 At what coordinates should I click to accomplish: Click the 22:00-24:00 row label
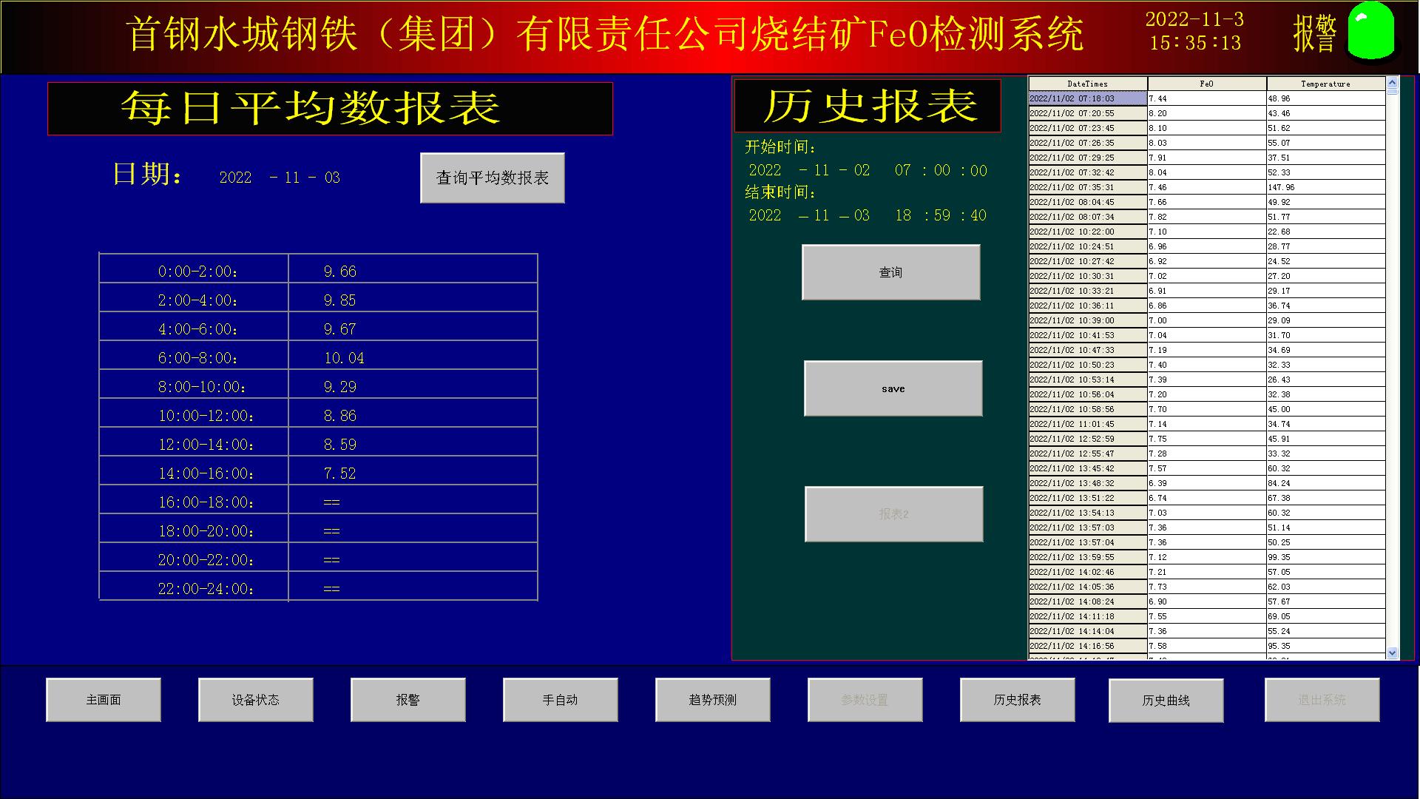[x=206, y=589]
